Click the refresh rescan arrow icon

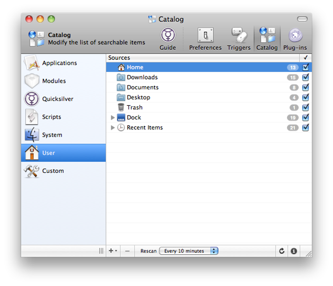(x=282, y=251)
